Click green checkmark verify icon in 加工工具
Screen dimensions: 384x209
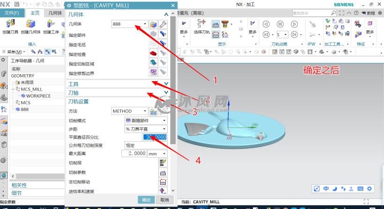point(328,21)
